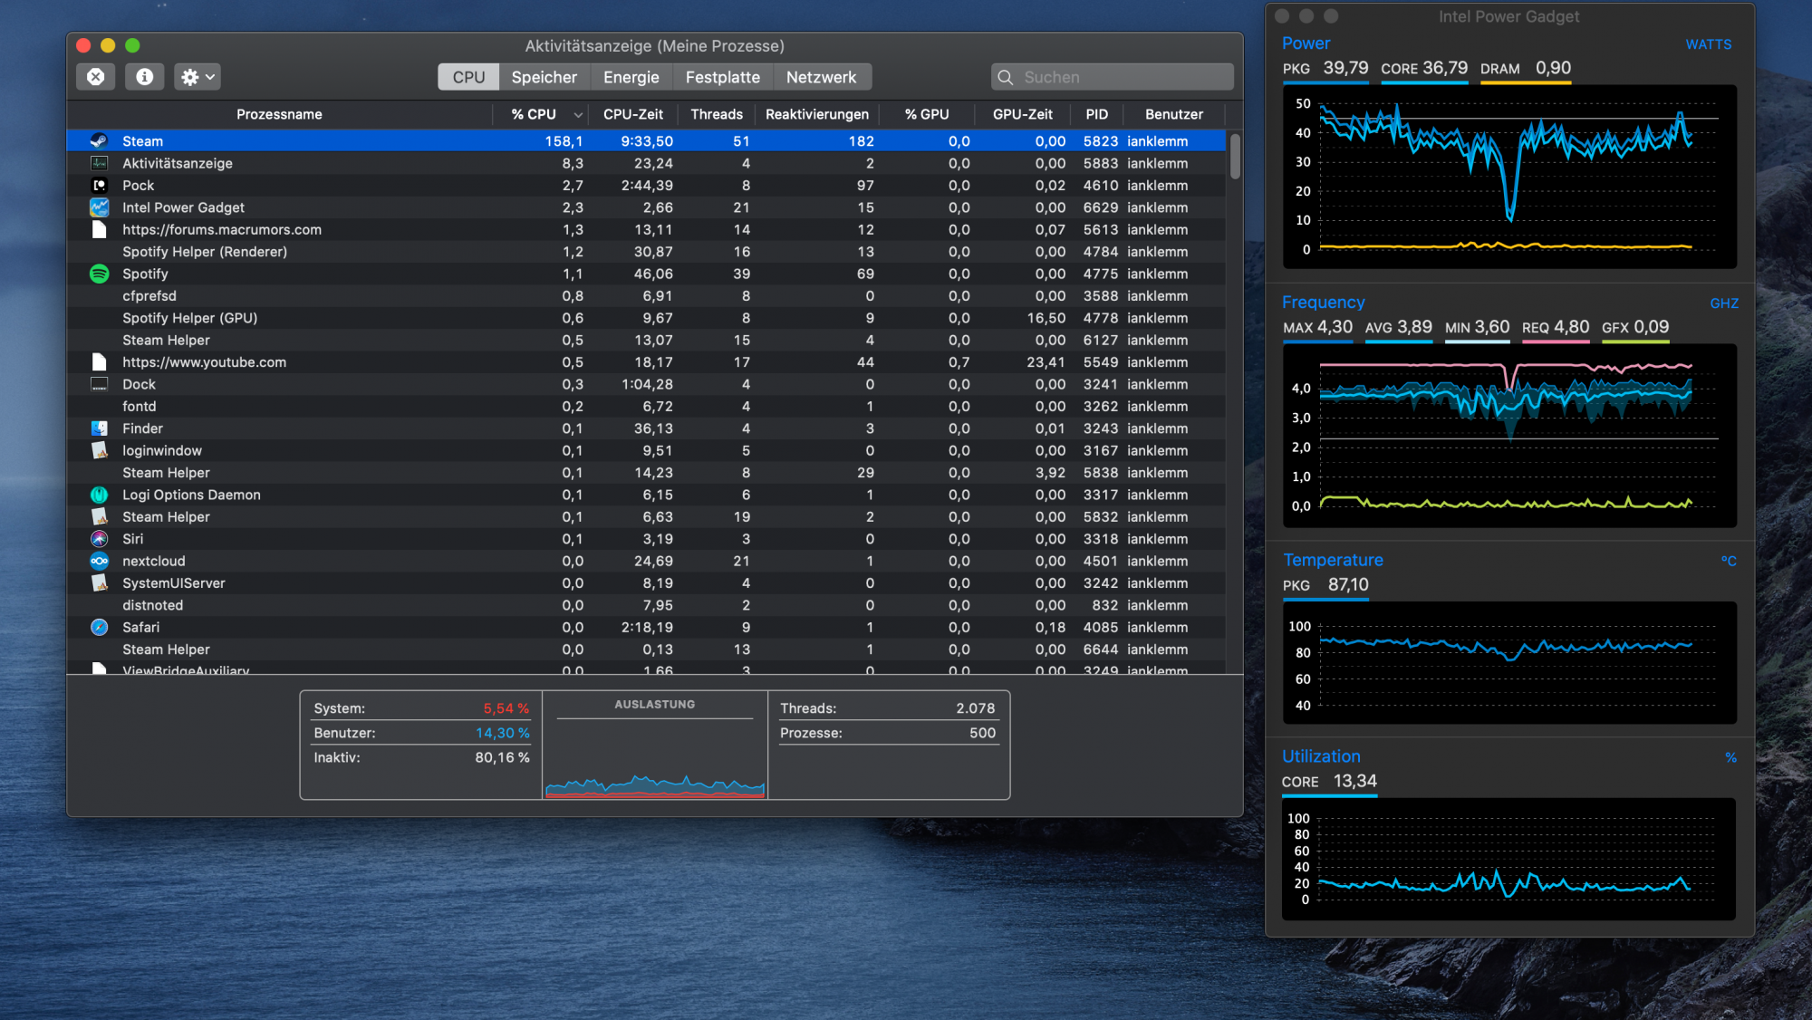Click the Logi Options Daemon icon
The image size is (1812, 1020).
pyautogui.click(x=100, y=495)
